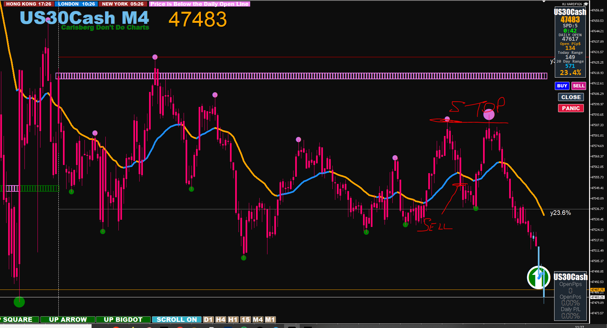The height and width of the screenshot is (328, 607).
Task: Click the LONDON 10:26 session clock
Action: pos(76,4)
